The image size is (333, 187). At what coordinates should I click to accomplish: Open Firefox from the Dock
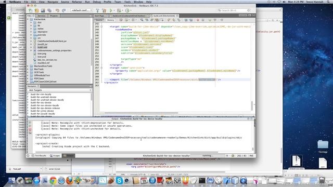[x=70, y=180]
